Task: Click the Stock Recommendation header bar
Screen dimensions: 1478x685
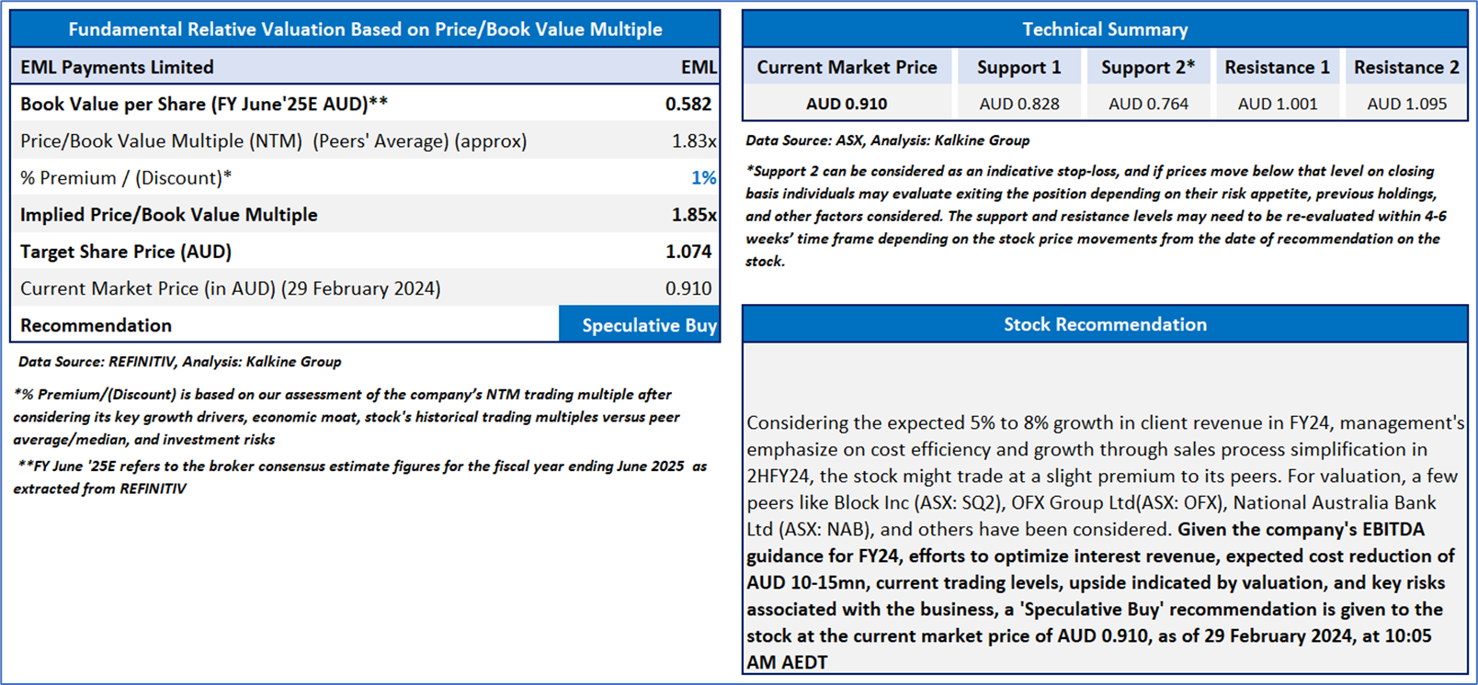Action: (x=1105, y=324)
